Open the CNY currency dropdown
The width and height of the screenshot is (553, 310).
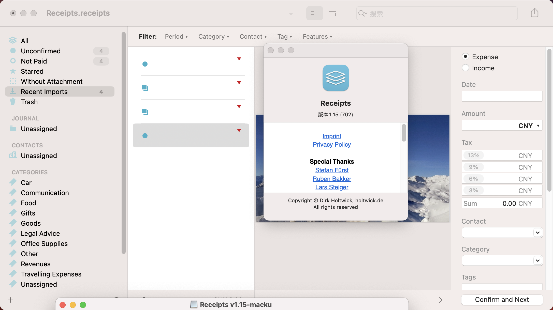point(529,126)
